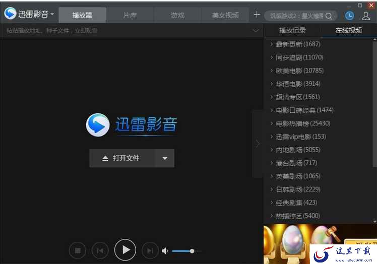Switch to the 播放记录 tab

pos(292,30)
